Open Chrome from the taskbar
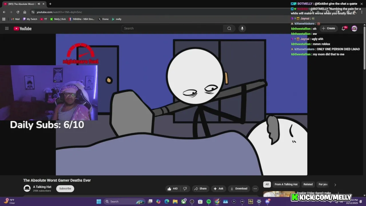Screen dimensions: 366x206 coord(217,201)
